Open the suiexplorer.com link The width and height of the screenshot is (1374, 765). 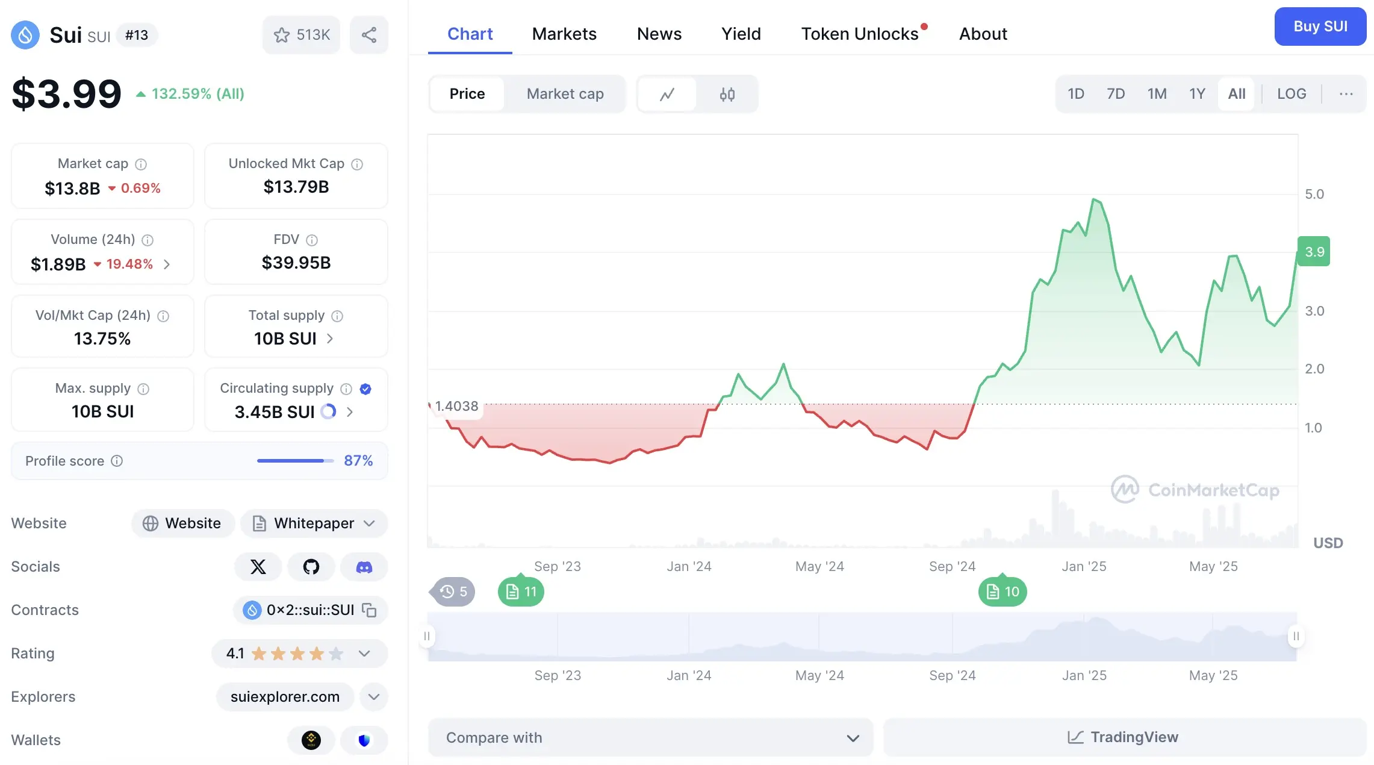click(x=285, y=697)
